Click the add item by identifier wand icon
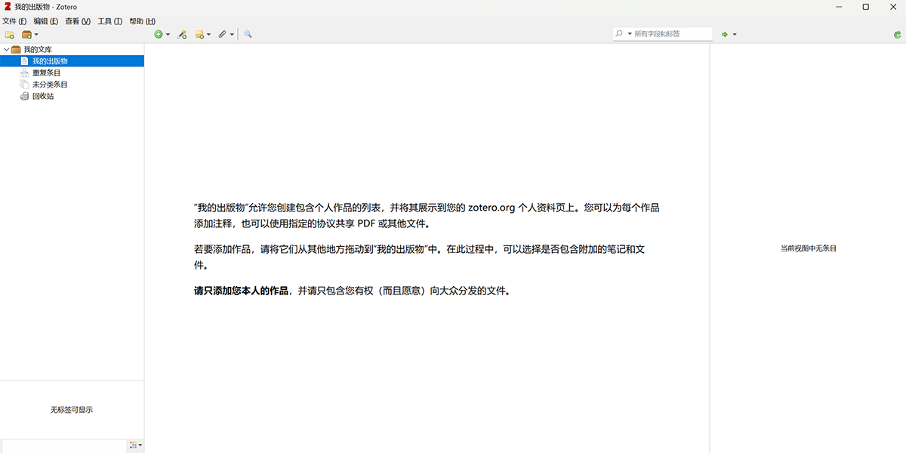The width and height of the screenshot is (906, 453). point(182,34)
